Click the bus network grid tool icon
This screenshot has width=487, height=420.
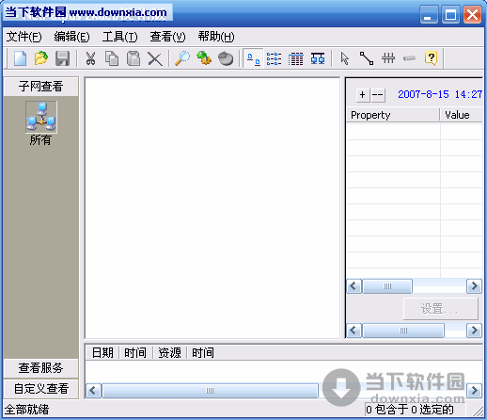388,58
